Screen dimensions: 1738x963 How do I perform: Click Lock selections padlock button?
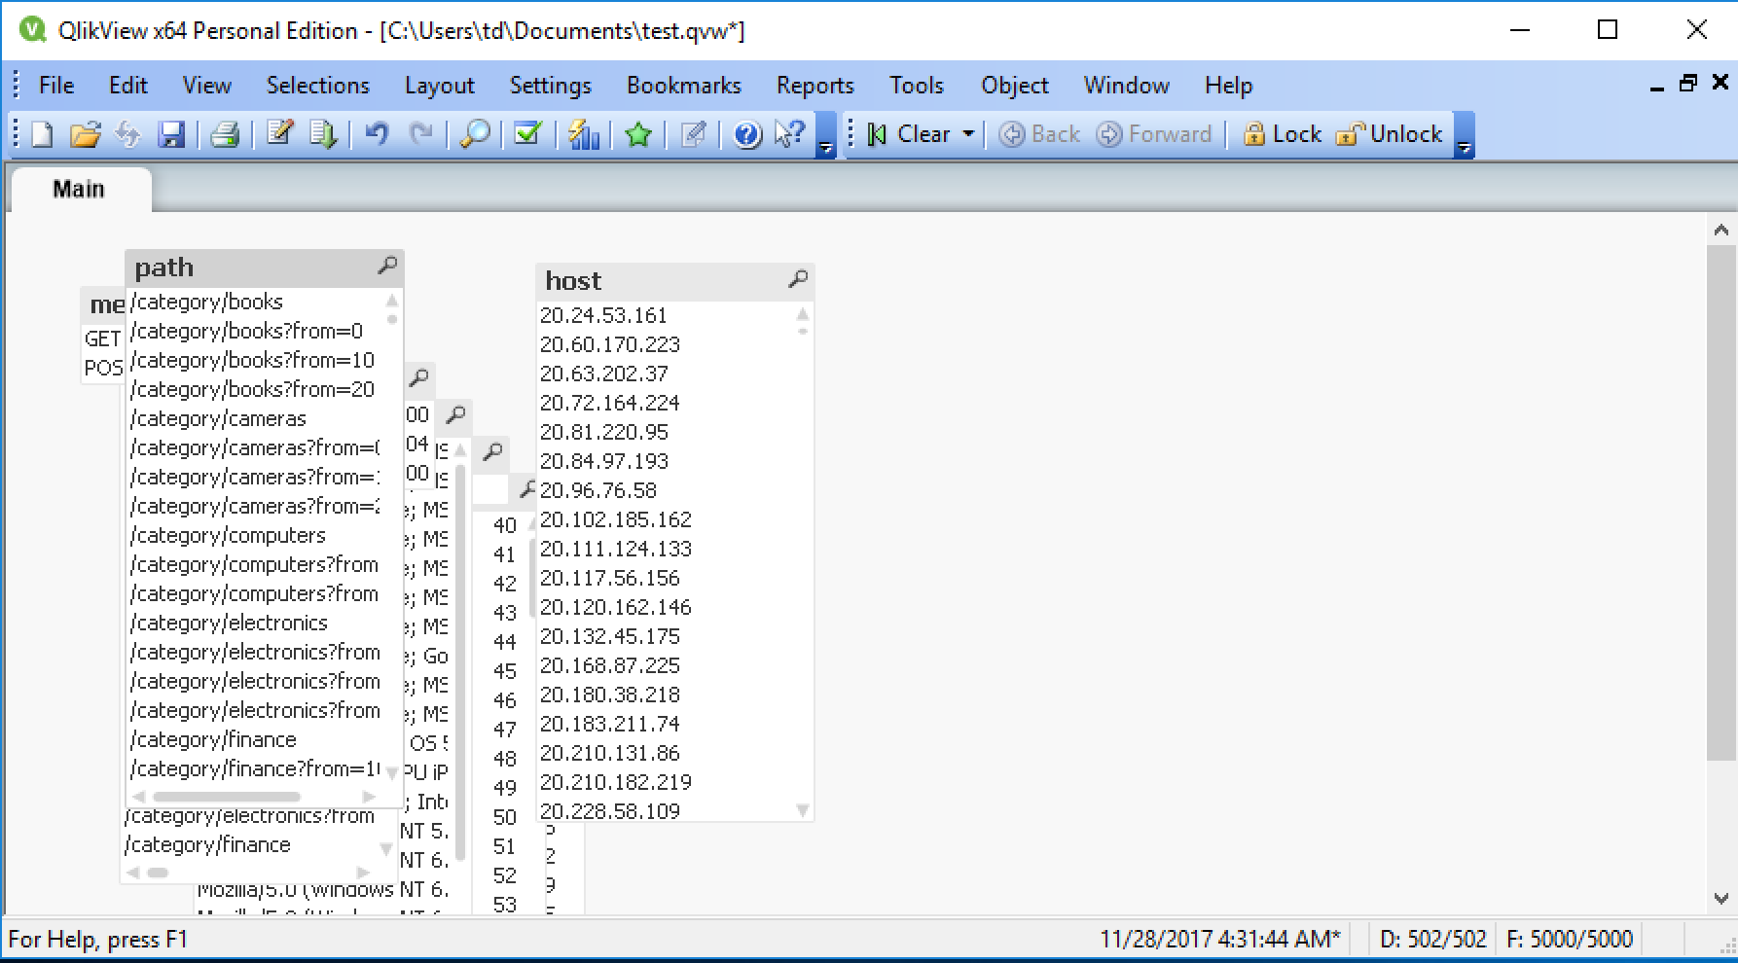tap(1283, 134)
